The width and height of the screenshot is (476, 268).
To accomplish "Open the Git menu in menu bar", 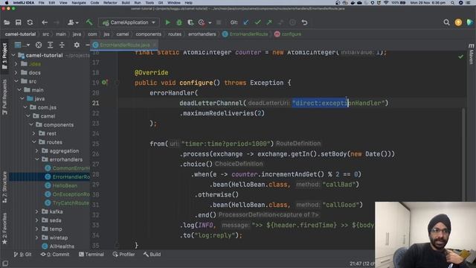I will click(161, 3).
